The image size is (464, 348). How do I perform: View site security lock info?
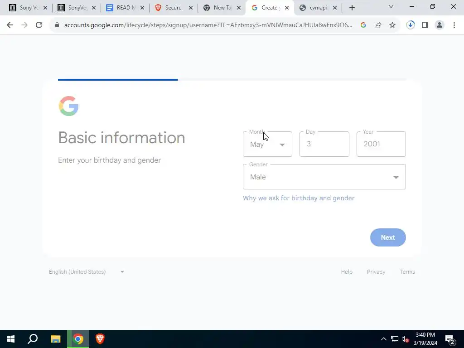click(57, 25)
